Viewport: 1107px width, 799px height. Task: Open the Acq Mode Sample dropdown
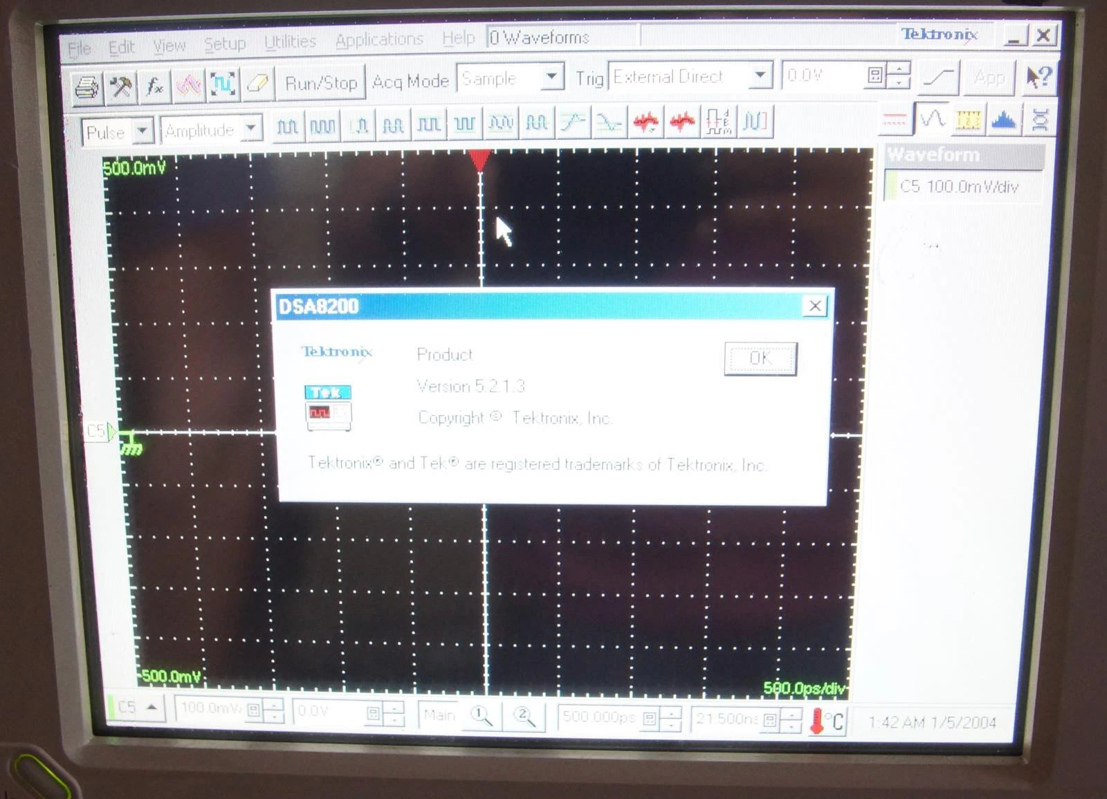tap(552, 77)
